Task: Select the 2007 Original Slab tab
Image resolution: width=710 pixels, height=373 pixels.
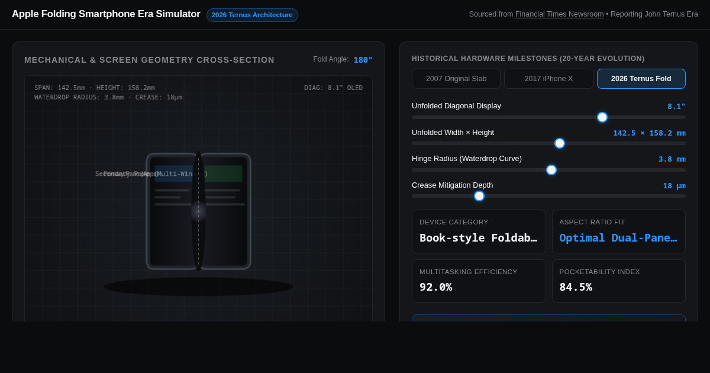Action: pyautogui.click(x=456, y=79)
